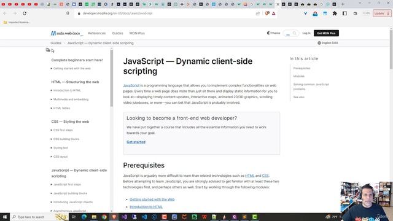This screenshot has height=221, width=393.
Task: Toggle sidebar icon above Complete beginners
Action: coord(48,50)
